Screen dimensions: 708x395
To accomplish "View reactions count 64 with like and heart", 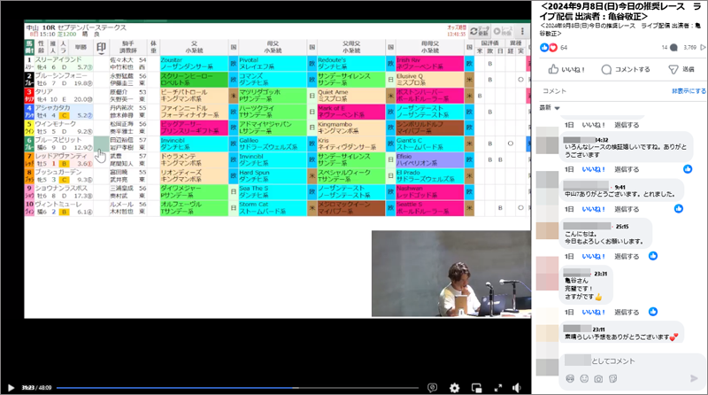I will (x=554, y=48).
